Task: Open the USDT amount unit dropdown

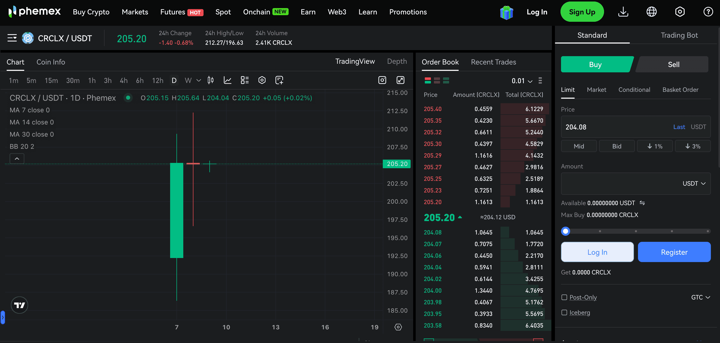Action: tap(694, 184)
